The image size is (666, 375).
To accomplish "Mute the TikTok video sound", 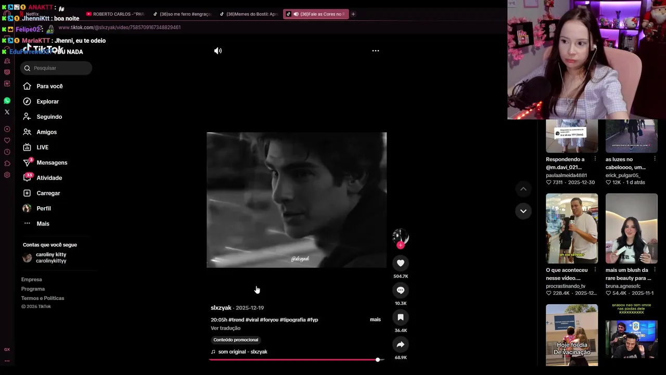I will [x=218, y=51].
